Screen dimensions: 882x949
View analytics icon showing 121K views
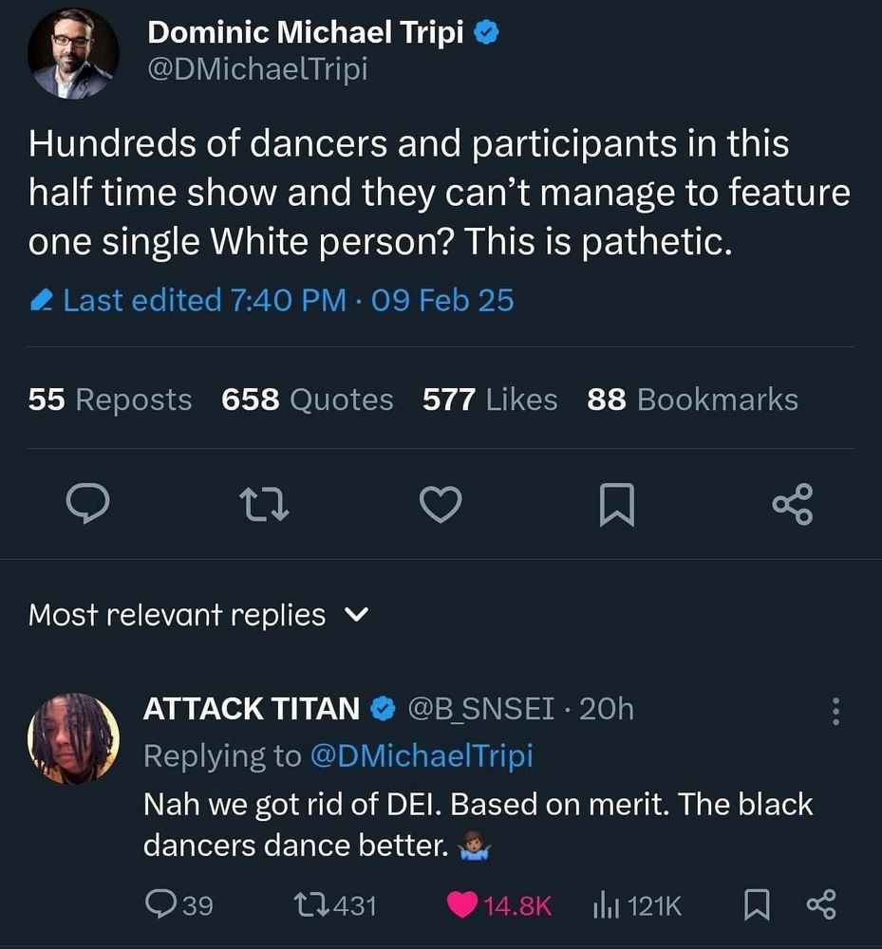[x=607, y=905]
